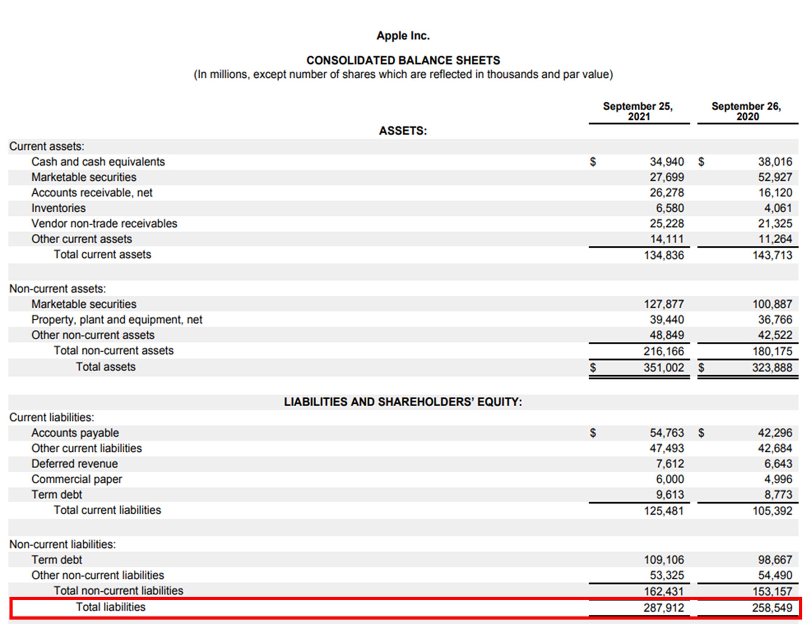Screen dimensions: 811x624
Task: Click the 'Current liabilities:' heading
Action: click(52, 417)
